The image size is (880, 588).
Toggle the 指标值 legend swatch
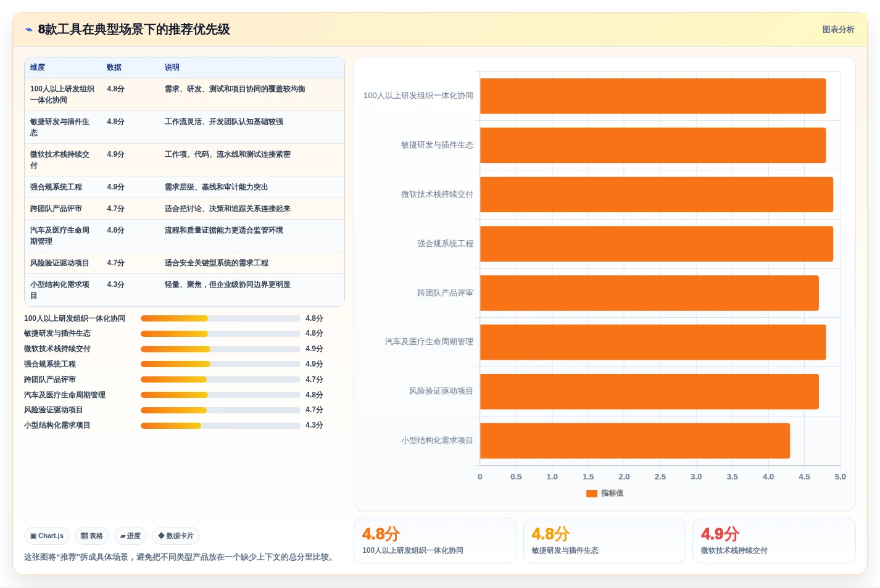pyautogui.click(x=591, y=494)
